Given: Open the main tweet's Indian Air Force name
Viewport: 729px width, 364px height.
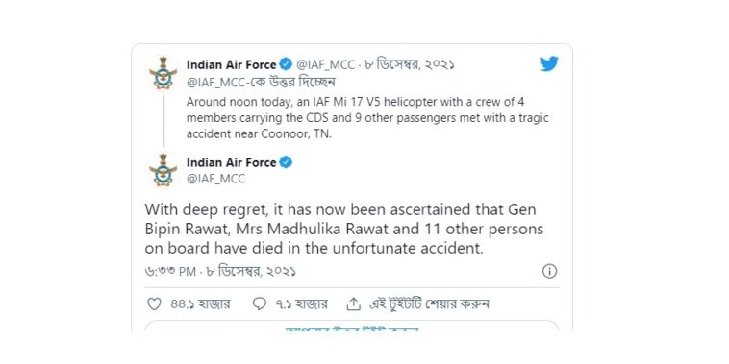Looking at the screenshot, I should 232,162.
